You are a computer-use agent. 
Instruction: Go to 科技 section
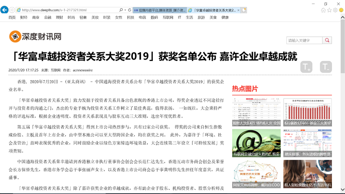(130, 17)
